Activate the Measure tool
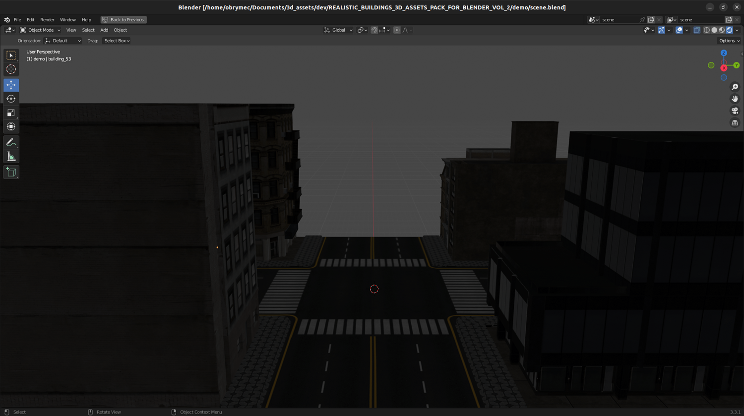744x416 pixels. (x=11, y=157)
